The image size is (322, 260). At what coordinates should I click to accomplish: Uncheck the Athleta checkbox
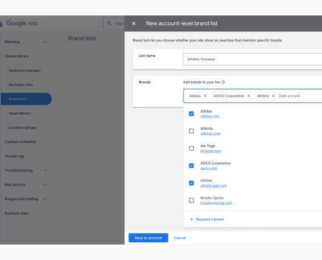pyautogui.click(x=191, y=183)
